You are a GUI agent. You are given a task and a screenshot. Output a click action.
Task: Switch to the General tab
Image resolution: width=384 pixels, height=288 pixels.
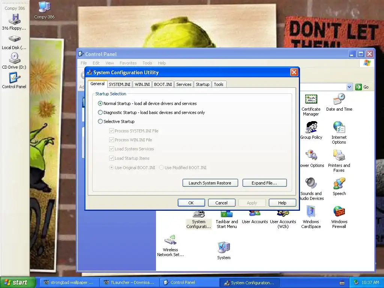[x=97, y=84]
